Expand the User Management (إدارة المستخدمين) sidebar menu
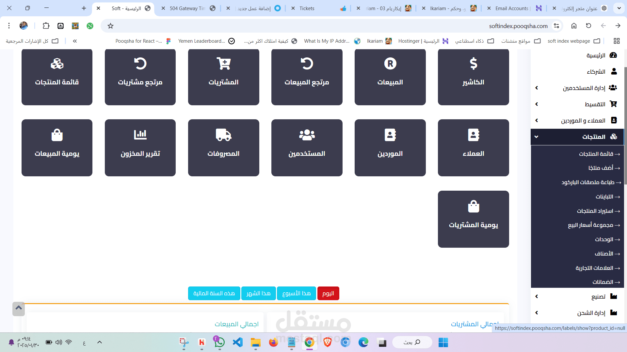The height and width of the screenshot is (352, 627). [x=584, y=88]
